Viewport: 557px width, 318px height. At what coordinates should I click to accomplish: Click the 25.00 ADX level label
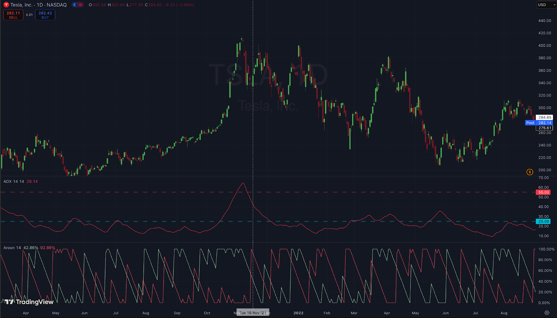[x=543, y=222]
